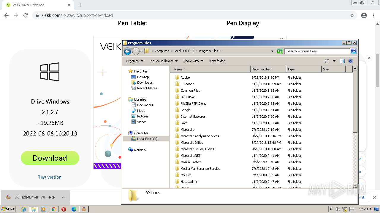Click the search magnifier icon in Explorer
380x213 pixels.
pos(353,51)
